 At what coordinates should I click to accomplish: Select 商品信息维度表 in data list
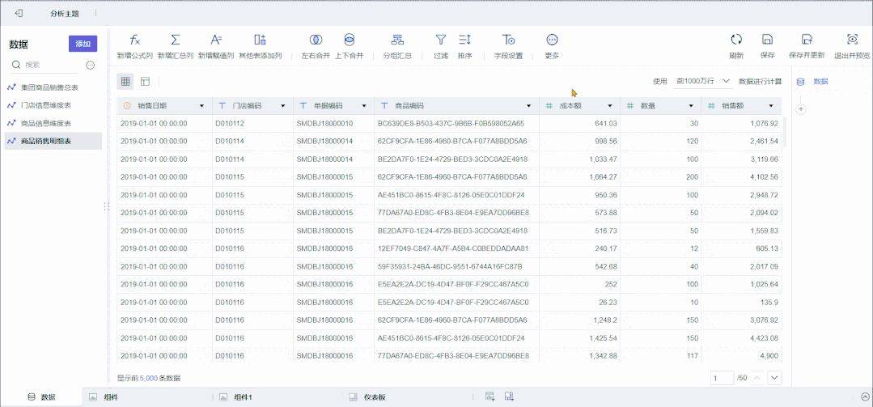[x=51, y=123]
